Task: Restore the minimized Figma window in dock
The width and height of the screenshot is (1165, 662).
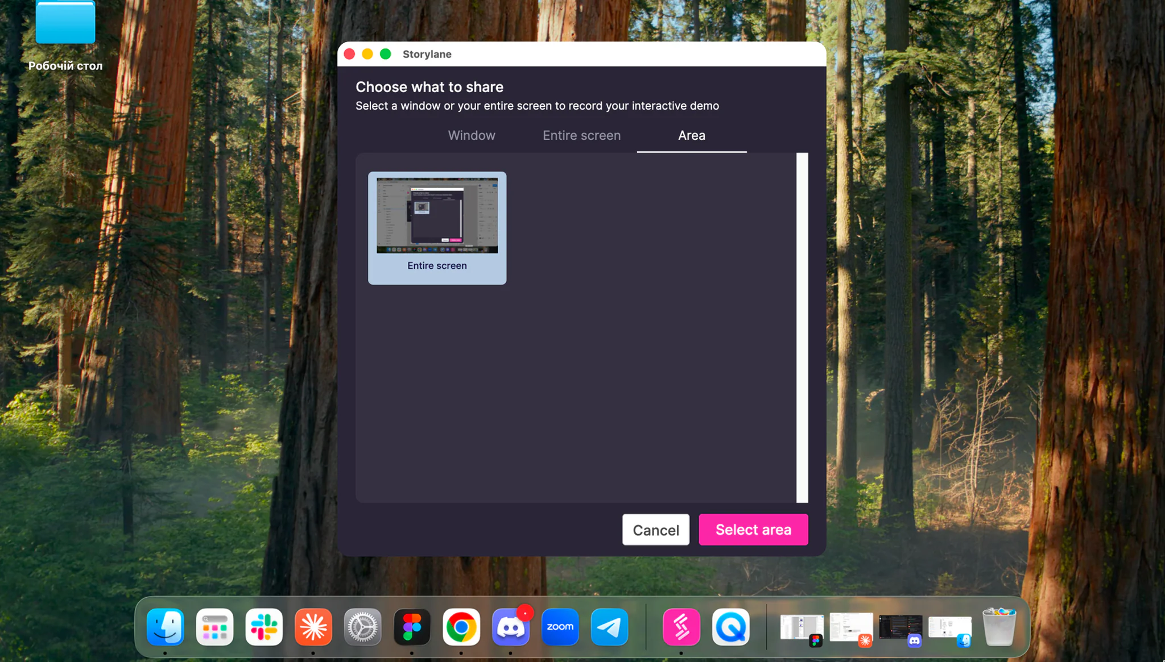Action: click(x=802, y=628)
